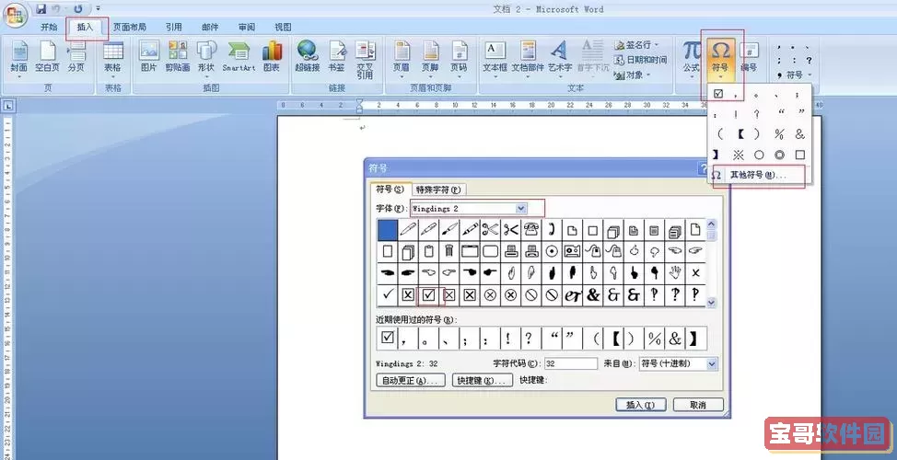Click the 快捷键(K)... button
This screenshot has height=460, width=897.
482,381
